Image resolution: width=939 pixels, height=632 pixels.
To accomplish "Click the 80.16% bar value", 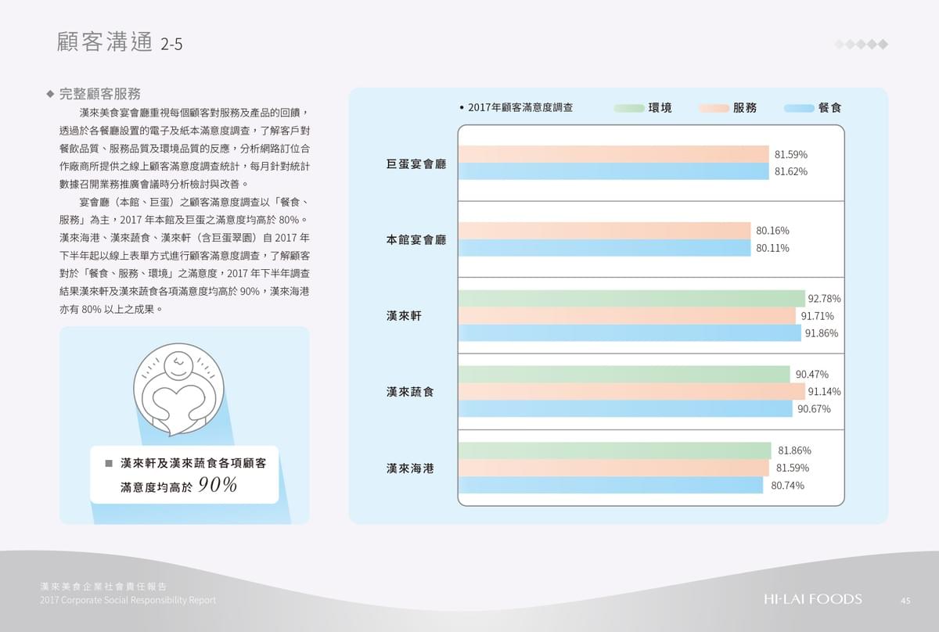I will [772, 231].
